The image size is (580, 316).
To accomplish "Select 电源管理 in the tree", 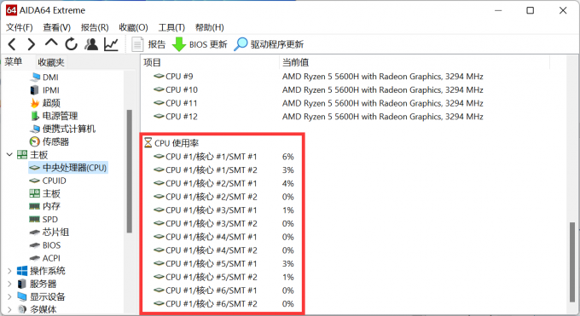I will pos(54,116).
